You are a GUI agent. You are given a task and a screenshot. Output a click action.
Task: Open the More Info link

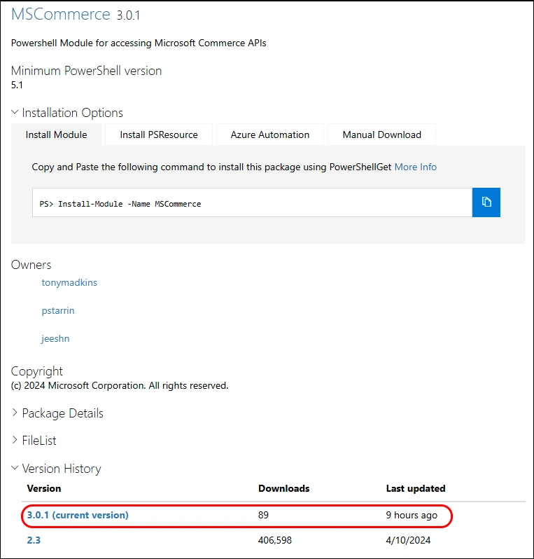tap(416, 167)
